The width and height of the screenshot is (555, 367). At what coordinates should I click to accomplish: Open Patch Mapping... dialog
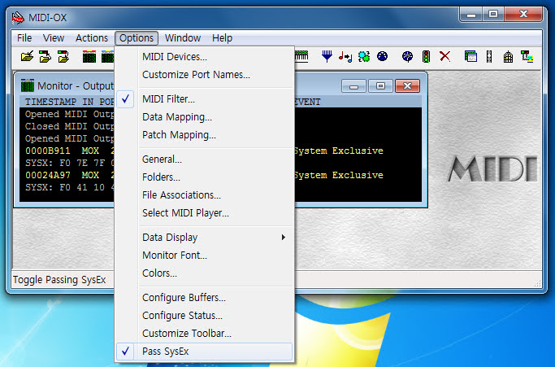point(204,135)
